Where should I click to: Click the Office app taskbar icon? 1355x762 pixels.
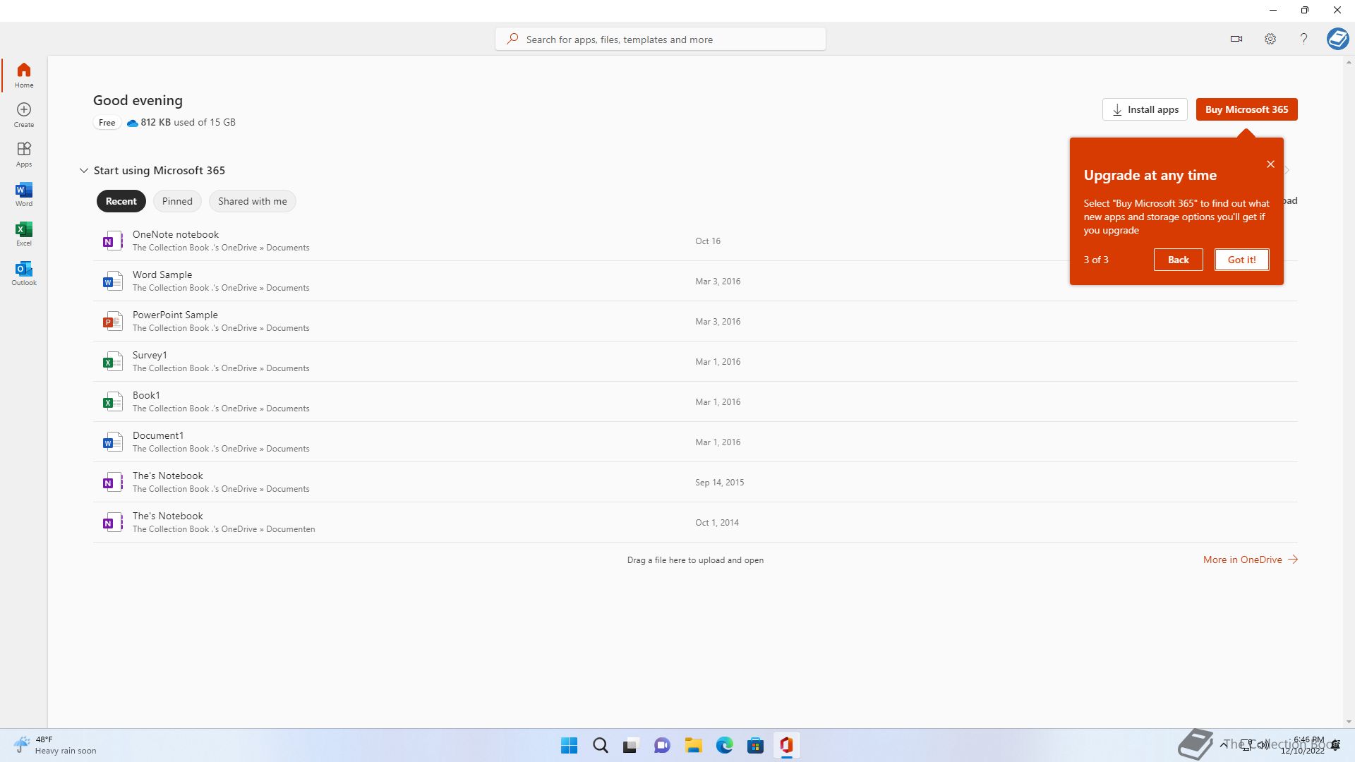pyautogui.click(x=786, y=745)
